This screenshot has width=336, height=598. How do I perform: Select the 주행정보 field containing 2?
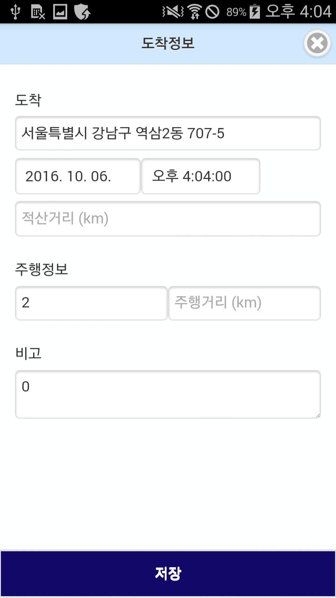point(91,303)
